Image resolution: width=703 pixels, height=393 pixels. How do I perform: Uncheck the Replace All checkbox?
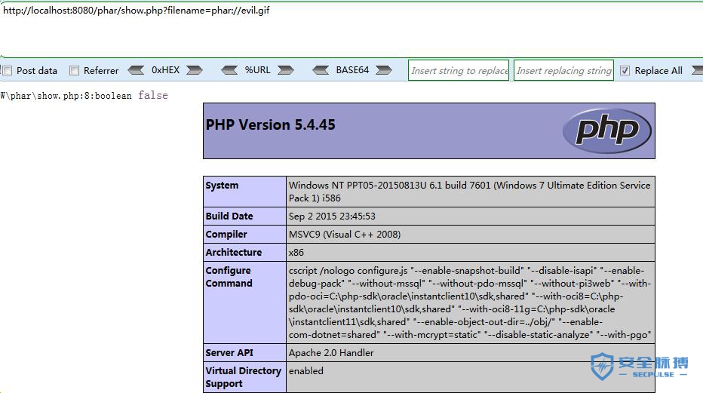tap(625, 70)
